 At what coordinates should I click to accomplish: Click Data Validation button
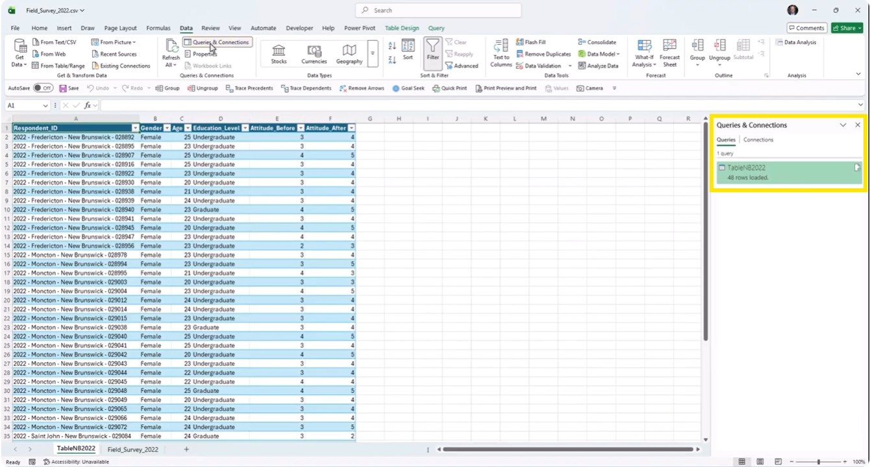pyautogui.click(x=544, y=66)
